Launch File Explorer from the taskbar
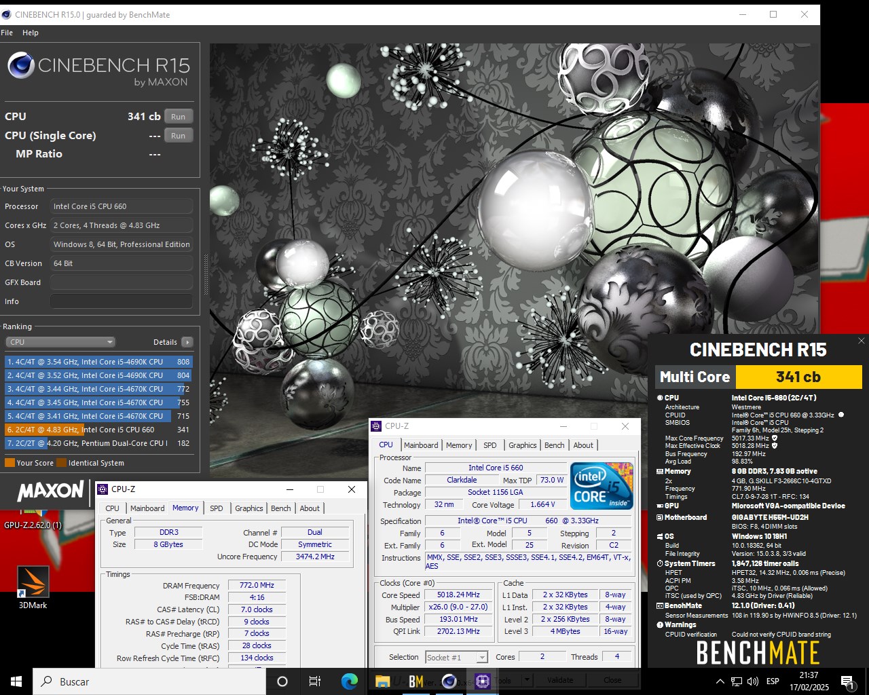The width and height of the screenshot is (869, 695). click(x=382, y=681)
